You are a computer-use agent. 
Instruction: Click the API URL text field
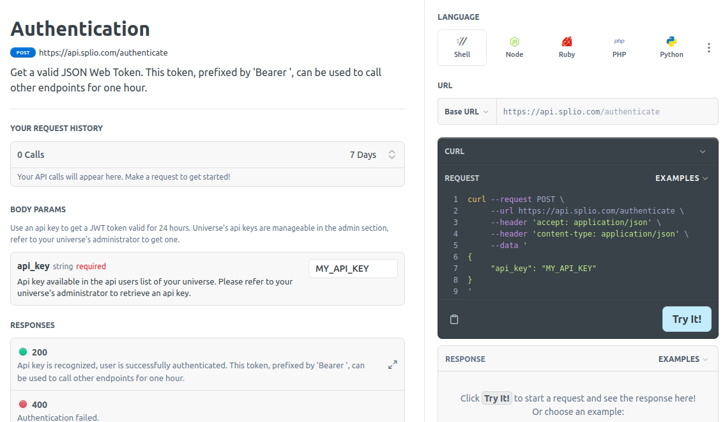tap(607, 111)
